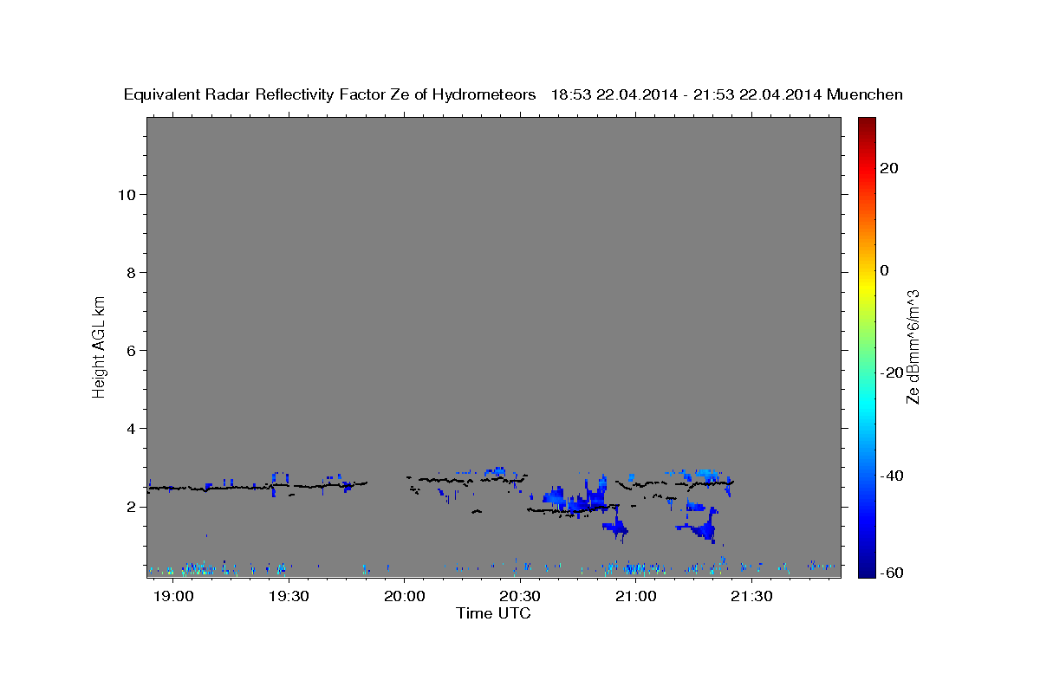The width and height of the screenshot is (1040, 693).
Task: Click the colorbar value 20
Action: point(888,168)
